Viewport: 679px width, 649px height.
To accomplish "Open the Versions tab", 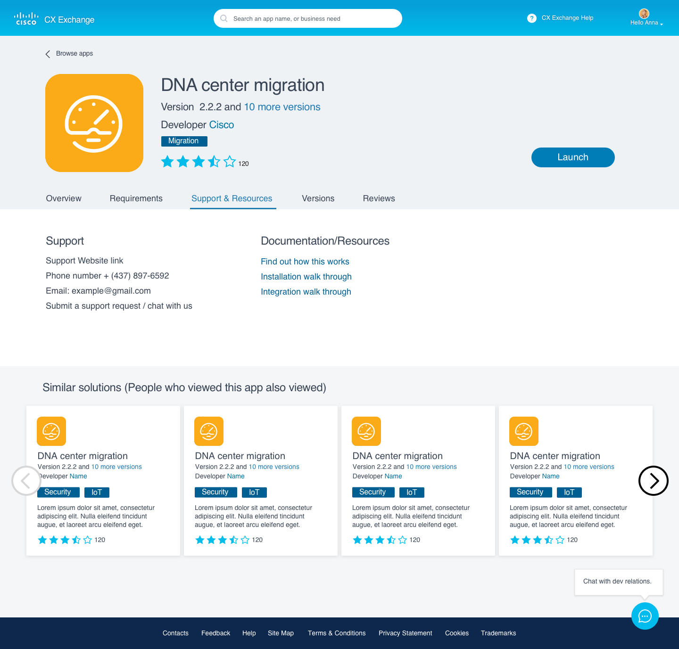I will pyautogui.click(x=318, y=198).
